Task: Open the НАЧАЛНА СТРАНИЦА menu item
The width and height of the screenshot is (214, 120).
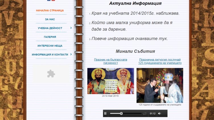Action: [x=50, y=10]
